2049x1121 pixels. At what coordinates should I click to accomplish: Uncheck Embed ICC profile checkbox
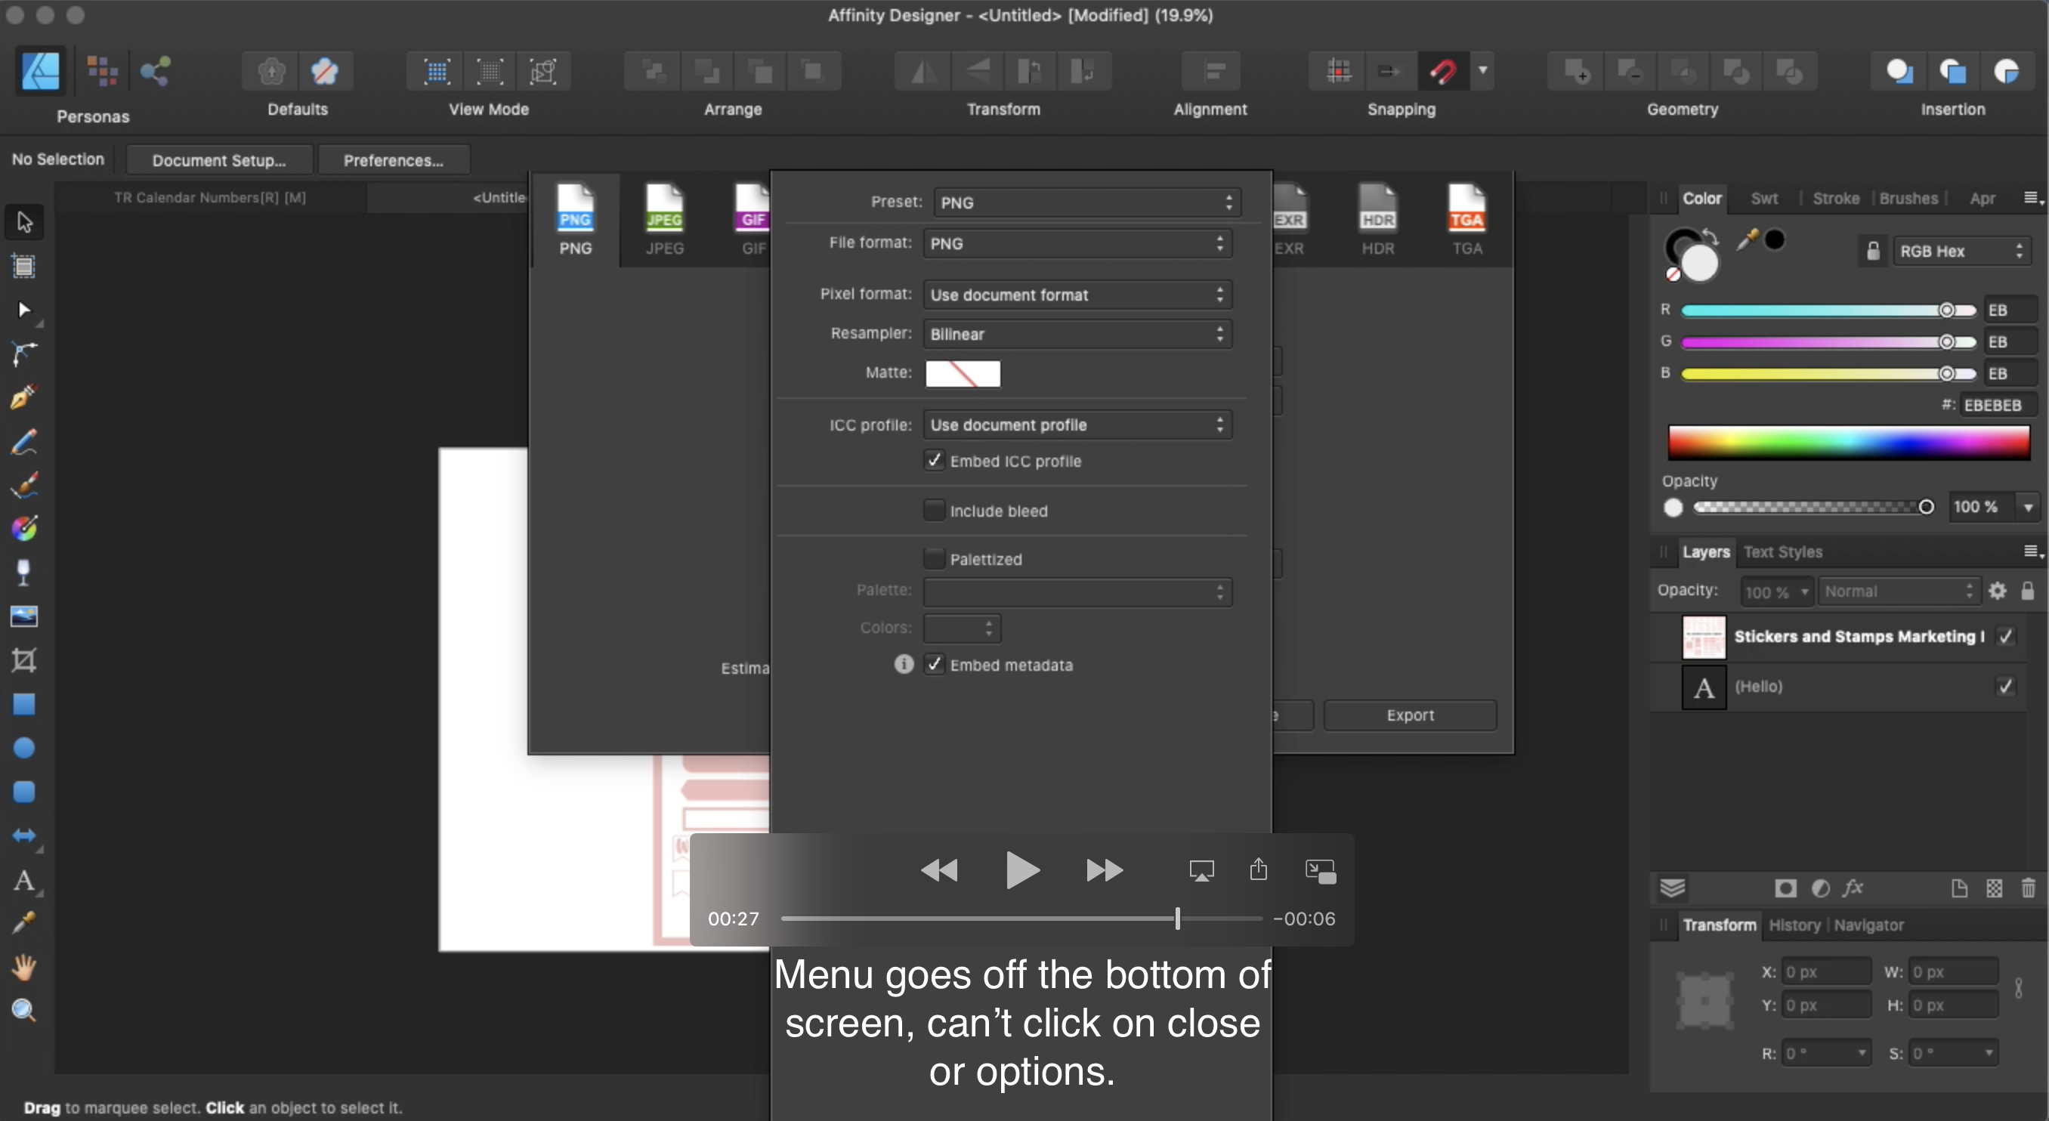coord(934,460)
